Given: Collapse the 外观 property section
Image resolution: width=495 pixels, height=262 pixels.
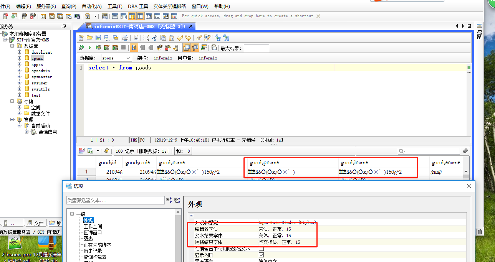Looking at the screenshot, I should 191,216.
